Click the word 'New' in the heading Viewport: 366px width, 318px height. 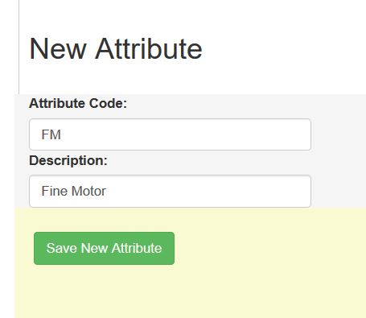[x=58, y=49]
